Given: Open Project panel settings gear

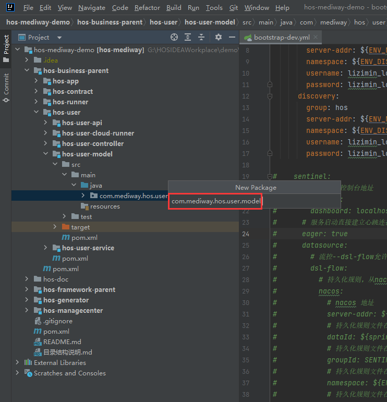Looking at the screenshot, I should (219, 38).
